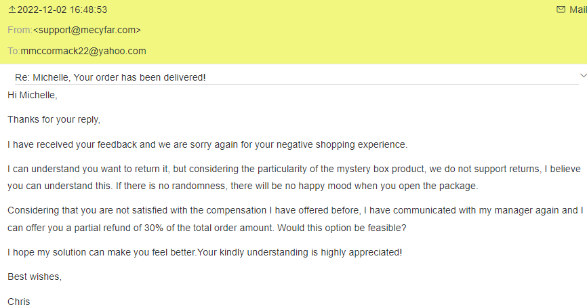Click the "I hope my solution" sentence

pos(205,252)
